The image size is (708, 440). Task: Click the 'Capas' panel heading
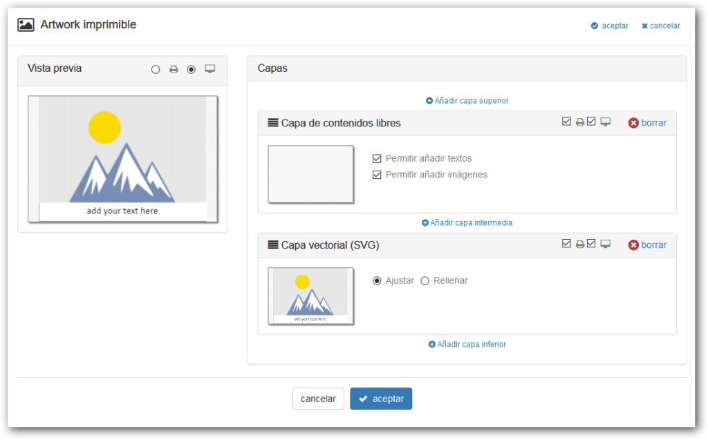(272, 68)
